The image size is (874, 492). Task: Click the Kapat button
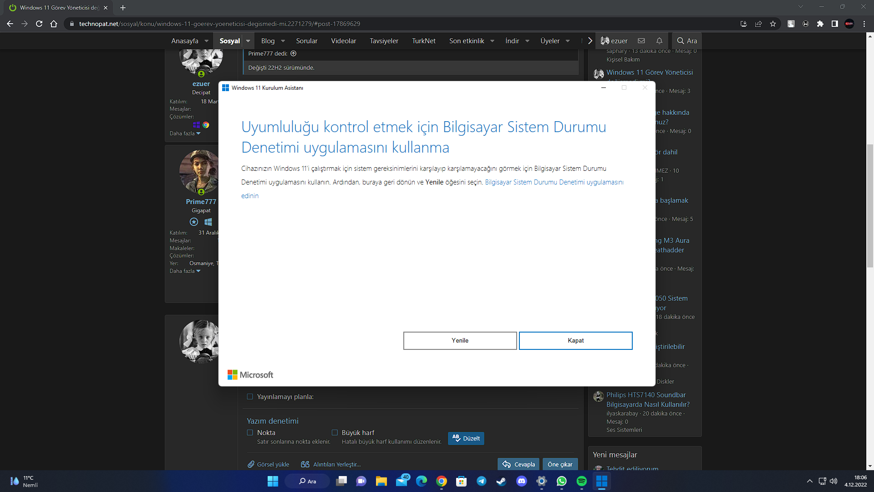pyautogui.click(x=575, y=340)
